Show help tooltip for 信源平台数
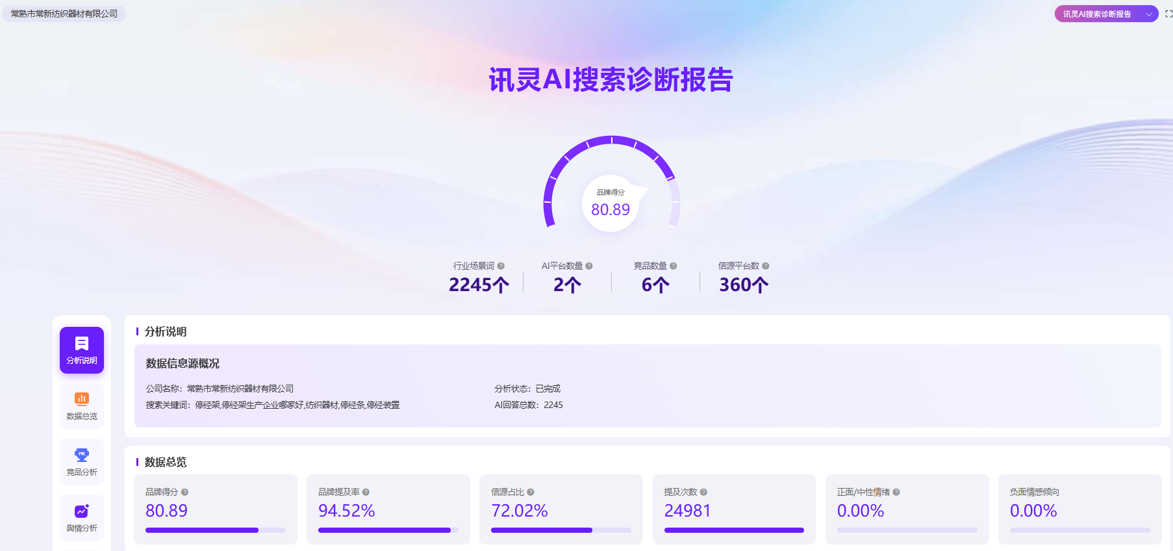The image size is (1173, 551). coord(766,266)
